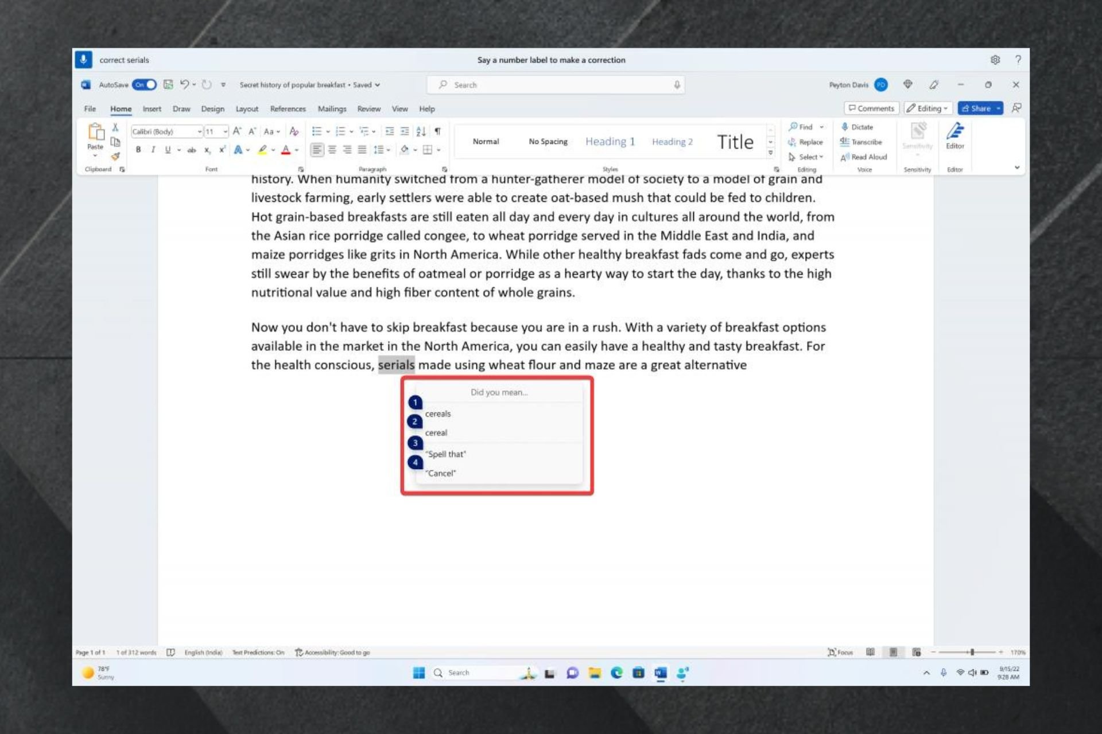Image resolution: width=1102 pixels, height=734 pixels.
Task: Open the References menu tab
Action: [287, 108]
